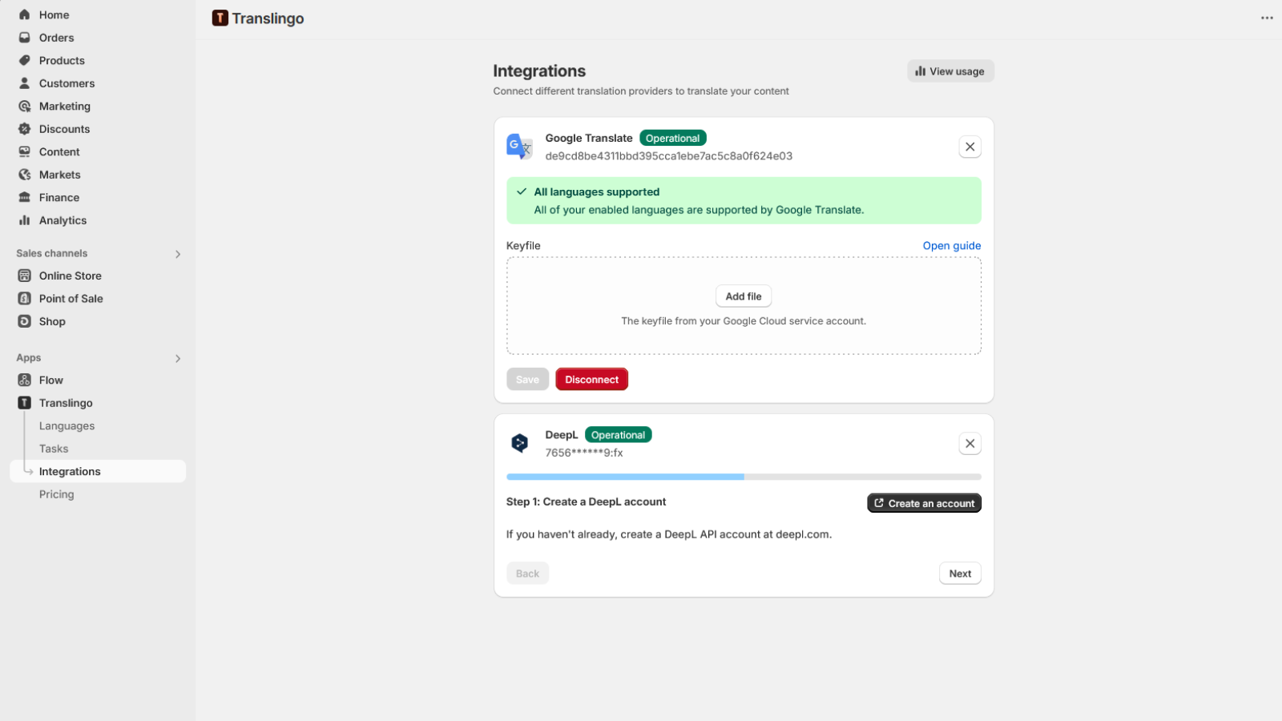Click the Marketing target icon

(25, 106)
